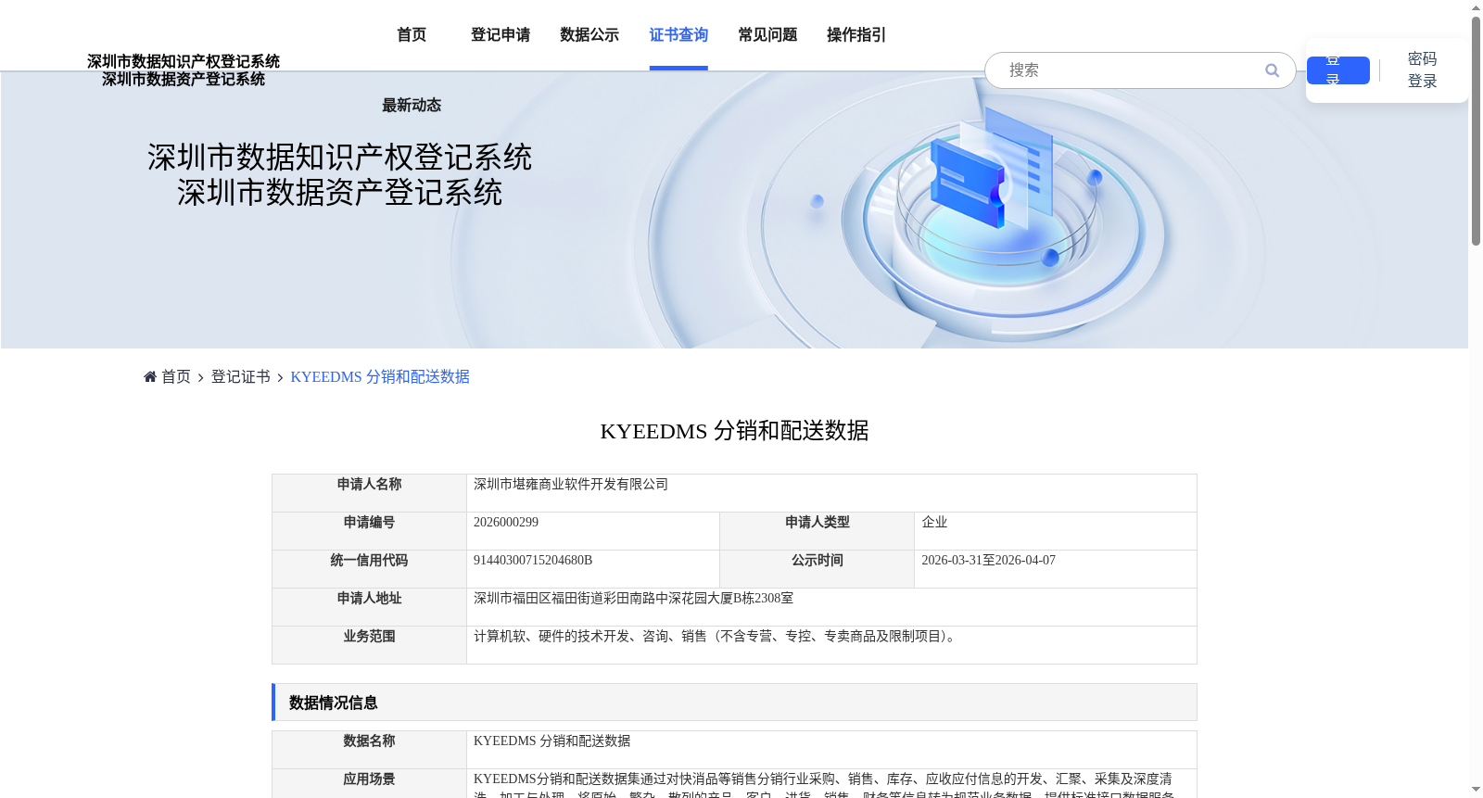Click the 3D document illustration in banner
Screen dimensions: 1483x798
[992, 167]
